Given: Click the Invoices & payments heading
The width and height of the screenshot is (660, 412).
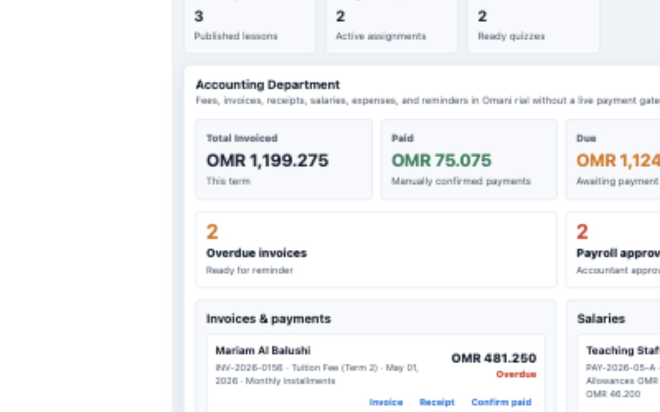Looking at the screenshot, I should (x=269, y=319).
